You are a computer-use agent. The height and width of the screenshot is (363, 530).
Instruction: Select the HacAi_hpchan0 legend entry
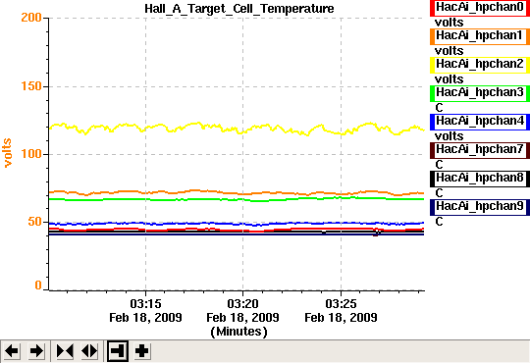480,8
